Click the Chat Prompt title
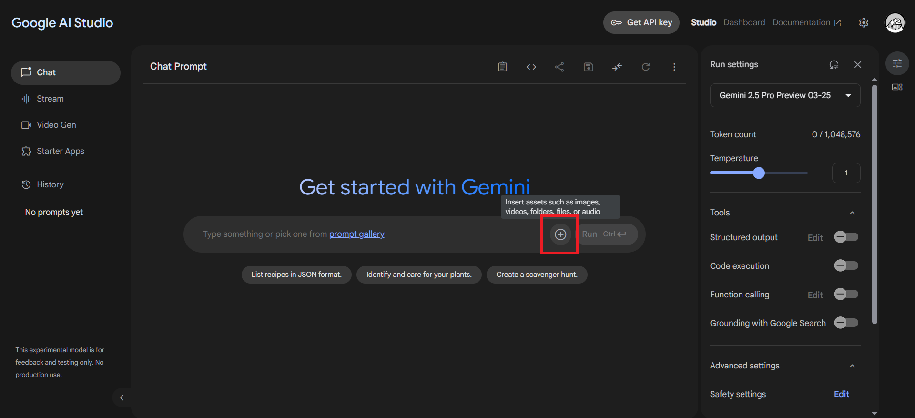This screenshot has height=418, width=915. (x=178, y=66)
